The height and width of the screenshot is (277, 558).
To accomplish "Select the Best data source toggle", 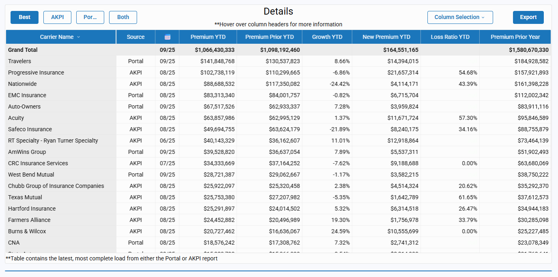I will coord(24,17).
